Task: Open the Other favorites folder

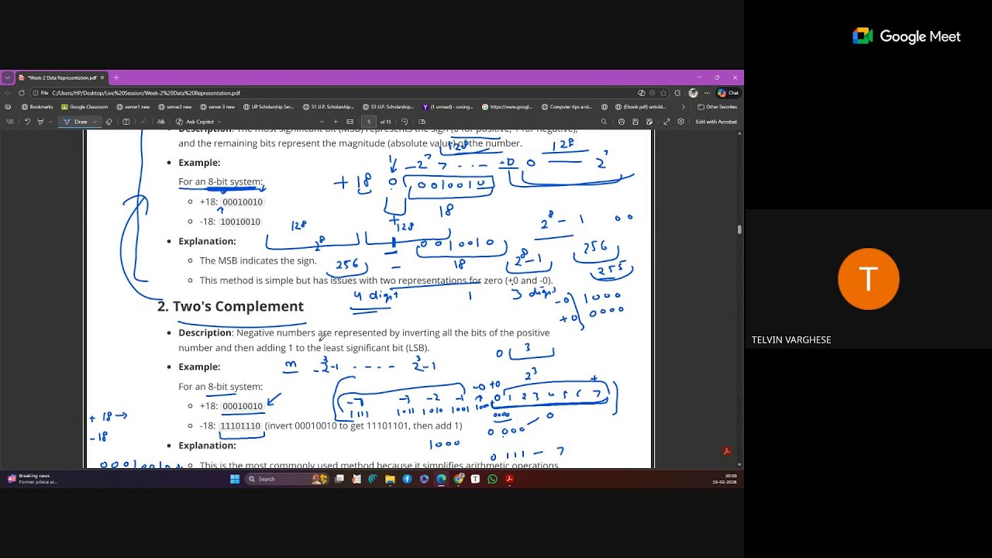Action: 717,107
